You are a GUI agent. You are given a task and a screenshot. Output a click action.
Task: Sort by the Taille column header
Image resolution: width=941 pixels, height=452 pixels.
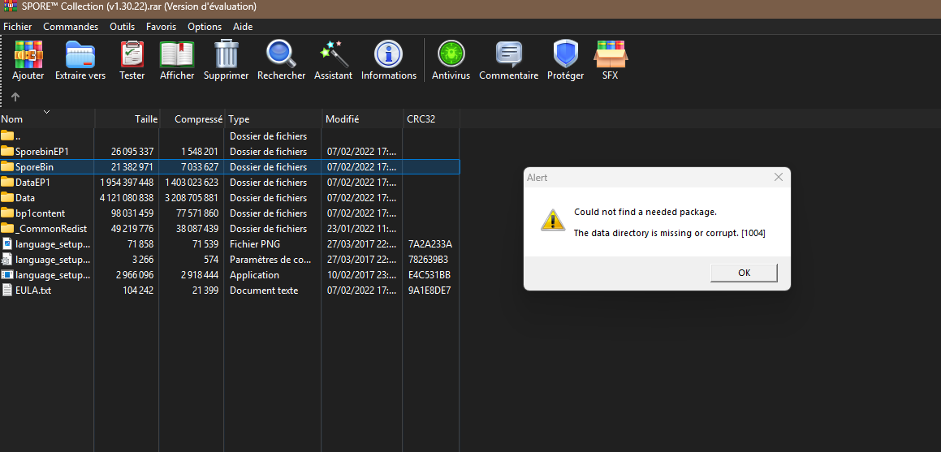[127, 119]
